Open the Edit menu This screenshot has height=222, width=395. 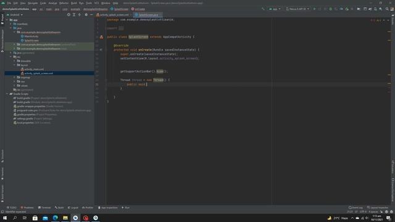coord(15,3)
